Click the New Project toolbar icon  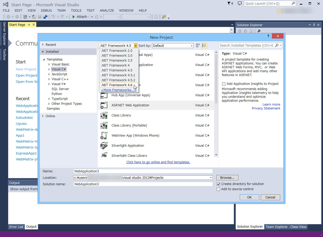click(x=25, y=17)
